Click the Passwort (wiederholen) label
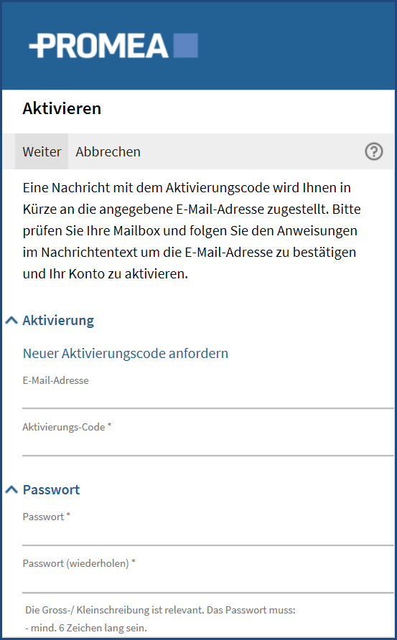The height and width of the screenshot is (640, 397). [x=79, y=563]
